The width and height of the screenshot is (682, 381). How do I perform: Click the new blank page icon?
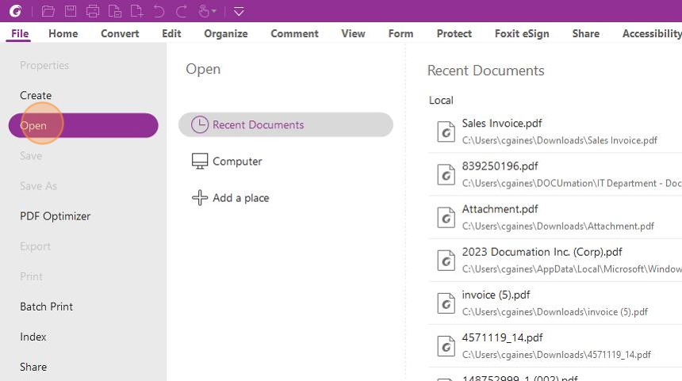(136, 11)
